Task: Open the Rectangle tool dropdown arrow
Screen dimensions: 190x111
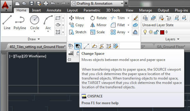Action: coord(63,18)
